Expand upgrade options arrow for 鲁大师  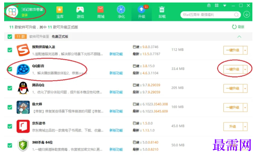(245, 108)
